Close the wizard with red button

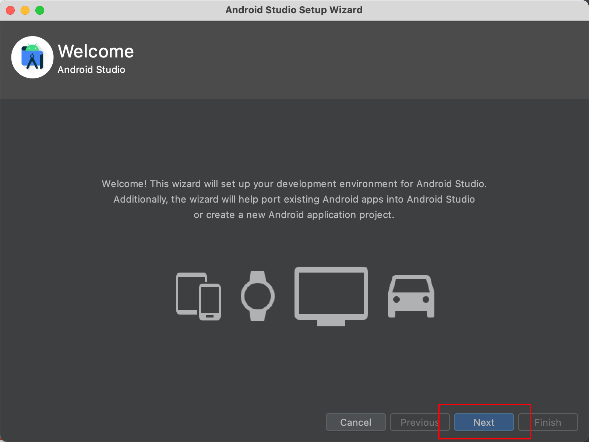point(10,10)
